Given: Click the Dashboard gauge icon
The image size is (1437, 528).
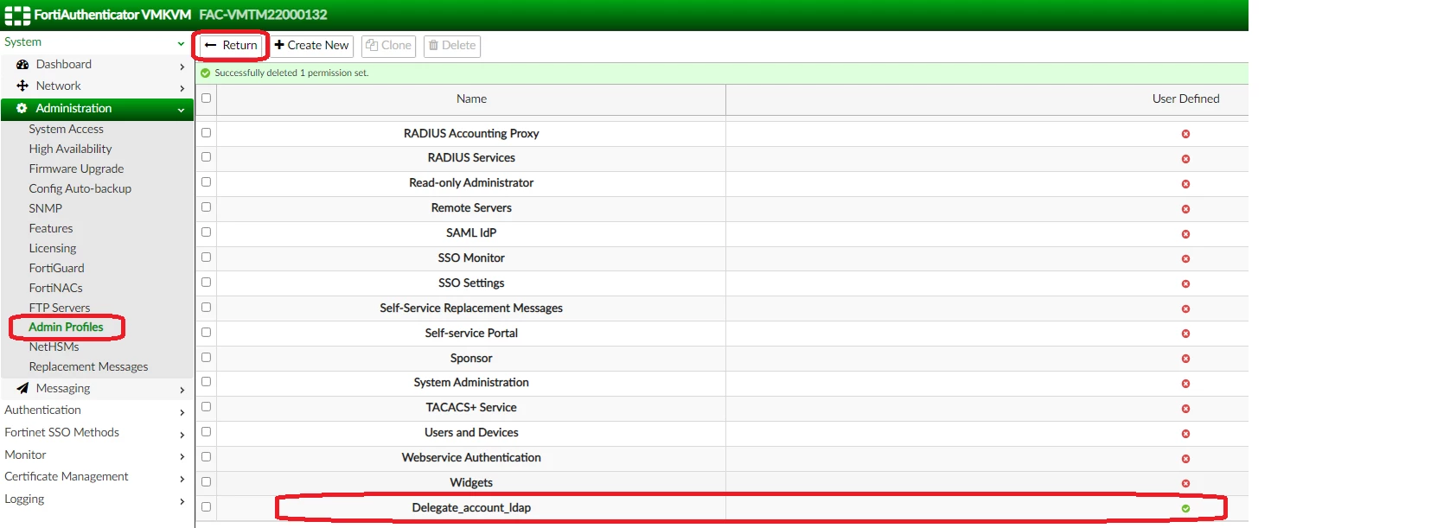Looking at the screenshot, I should point(22,65).
